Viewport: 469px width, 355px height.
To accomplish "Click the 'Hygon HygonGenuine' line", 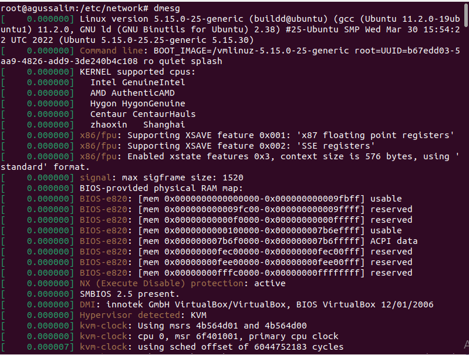I will [x=137, y=103].
